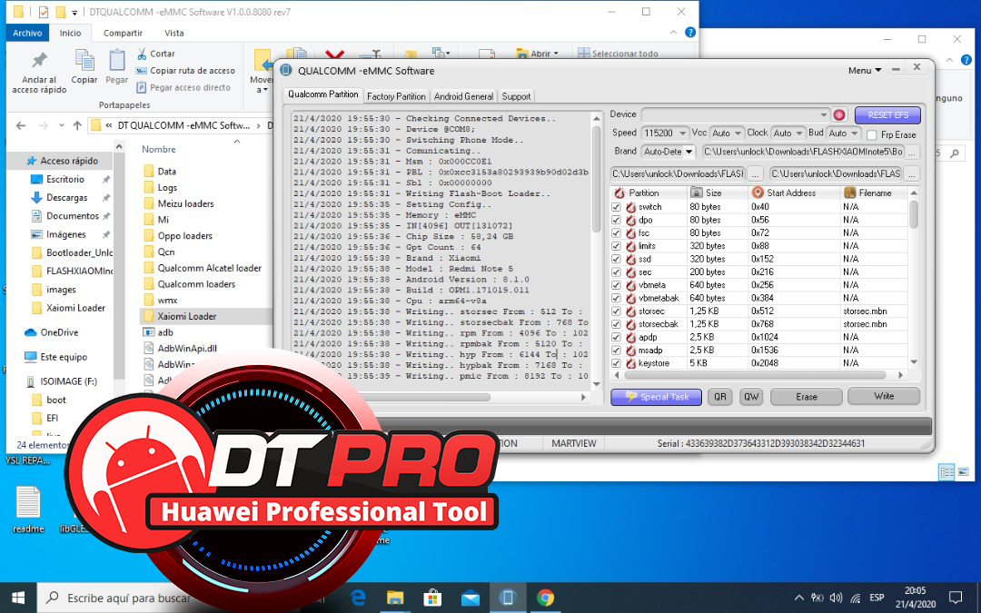Uncheck the keystore partition checkbox
Viewport: 981px width, 613px height.
[x=616, y=363]
